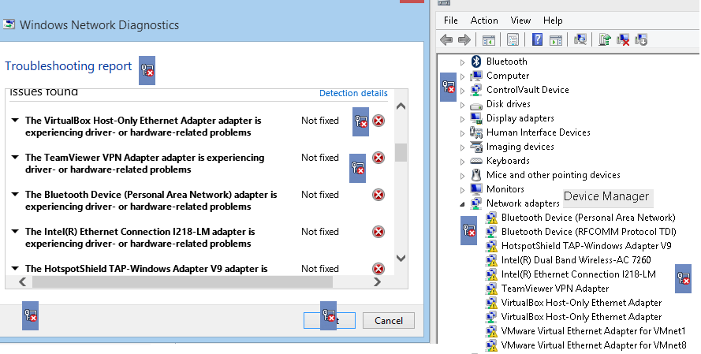Click red error icon for Intel Ethernet issue
The width and height of the screenshot is (701, 354).
tap(378, 232)
